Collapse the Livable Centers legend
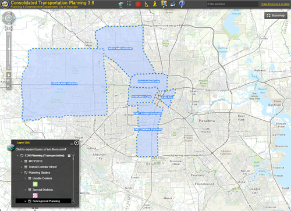The width and height of the screenshot is (291, 211). [26, 178]
